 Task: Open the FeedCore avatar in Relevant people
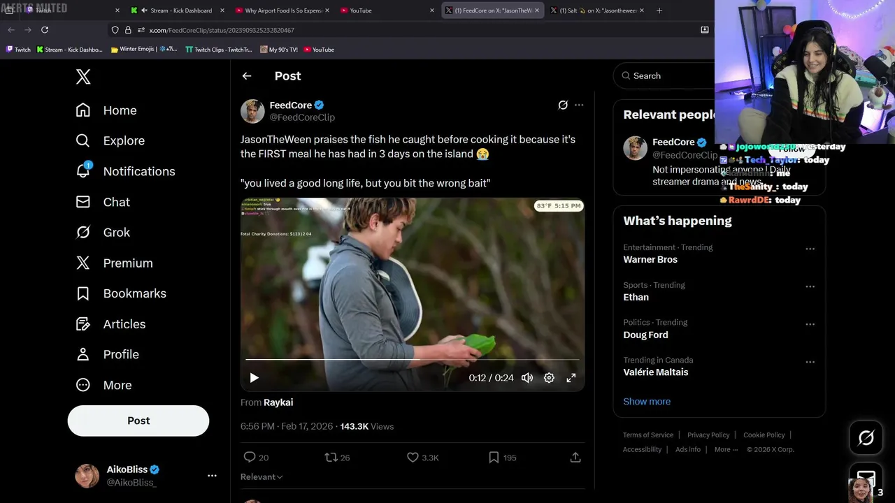(x=635, y=148)
